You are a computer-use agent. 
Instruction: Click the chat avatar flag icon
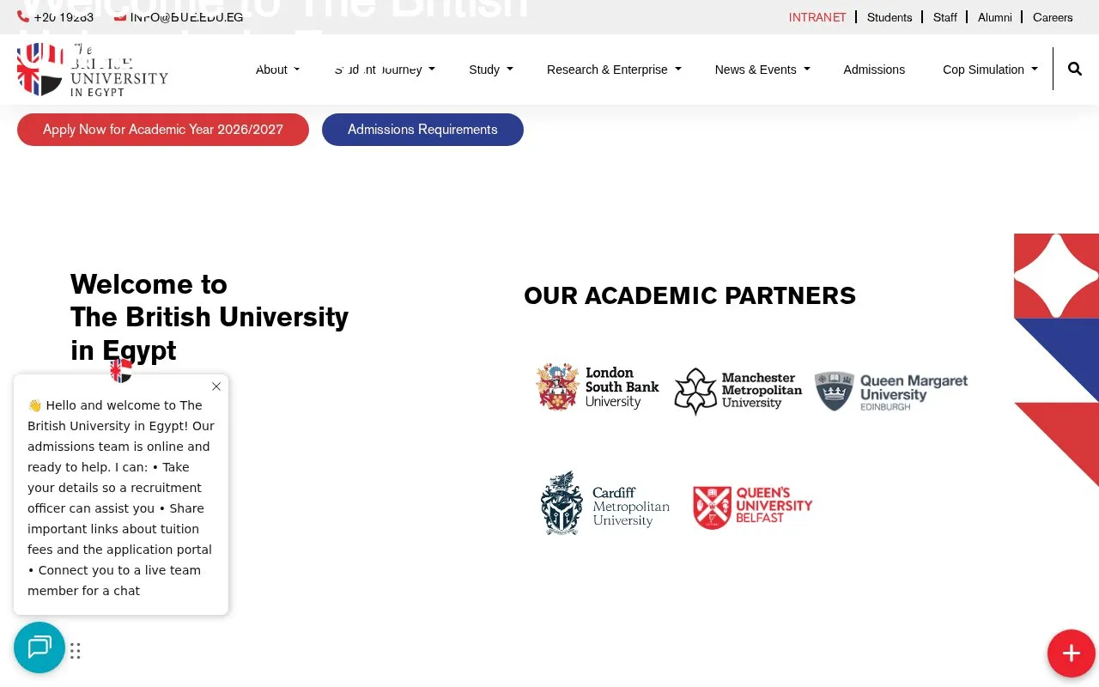click(x=121, y=371)
